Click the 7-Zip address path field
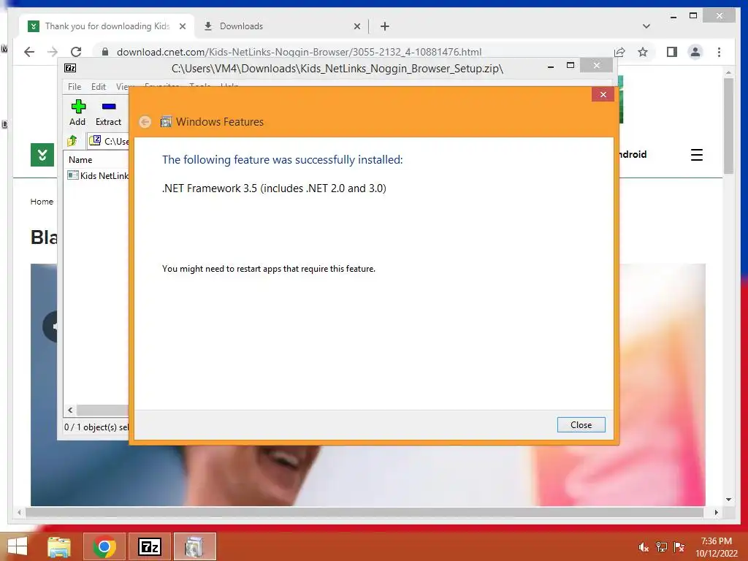 108,141
